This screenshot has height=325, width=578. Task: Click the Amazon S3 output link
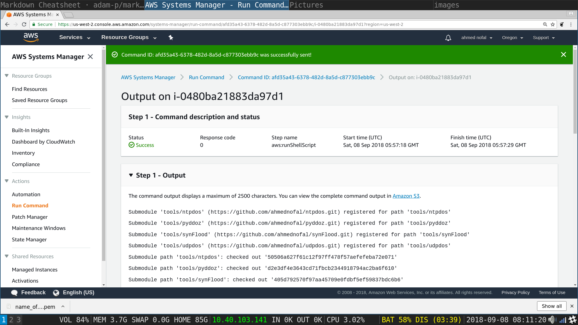406,196
